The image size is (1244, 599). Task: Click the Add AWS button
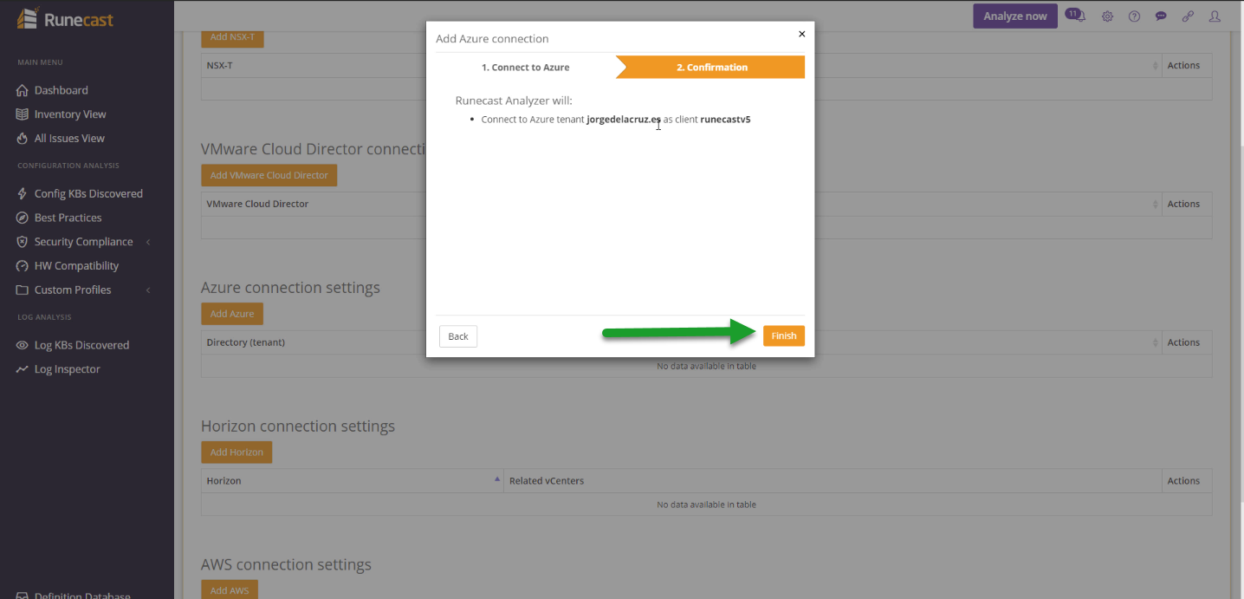coord(230,590)
